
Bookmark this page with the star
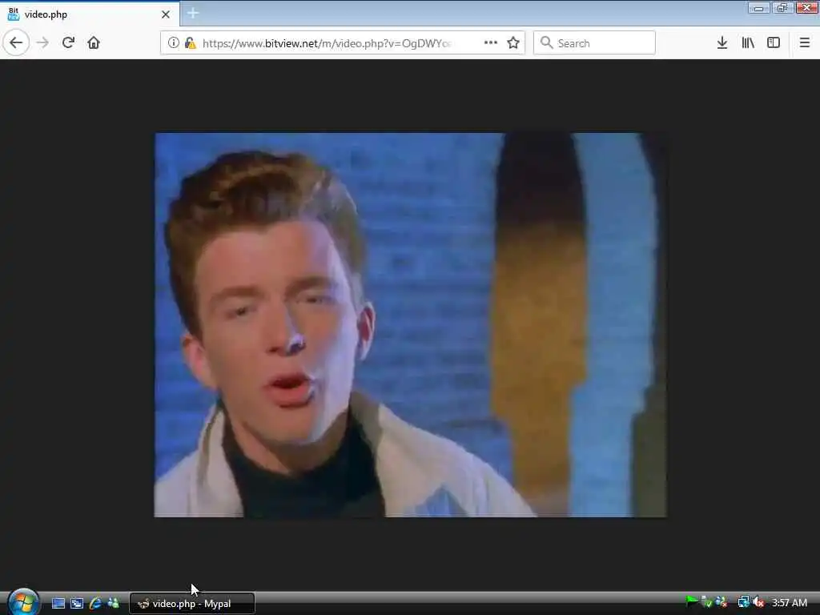tap(513, 43)
